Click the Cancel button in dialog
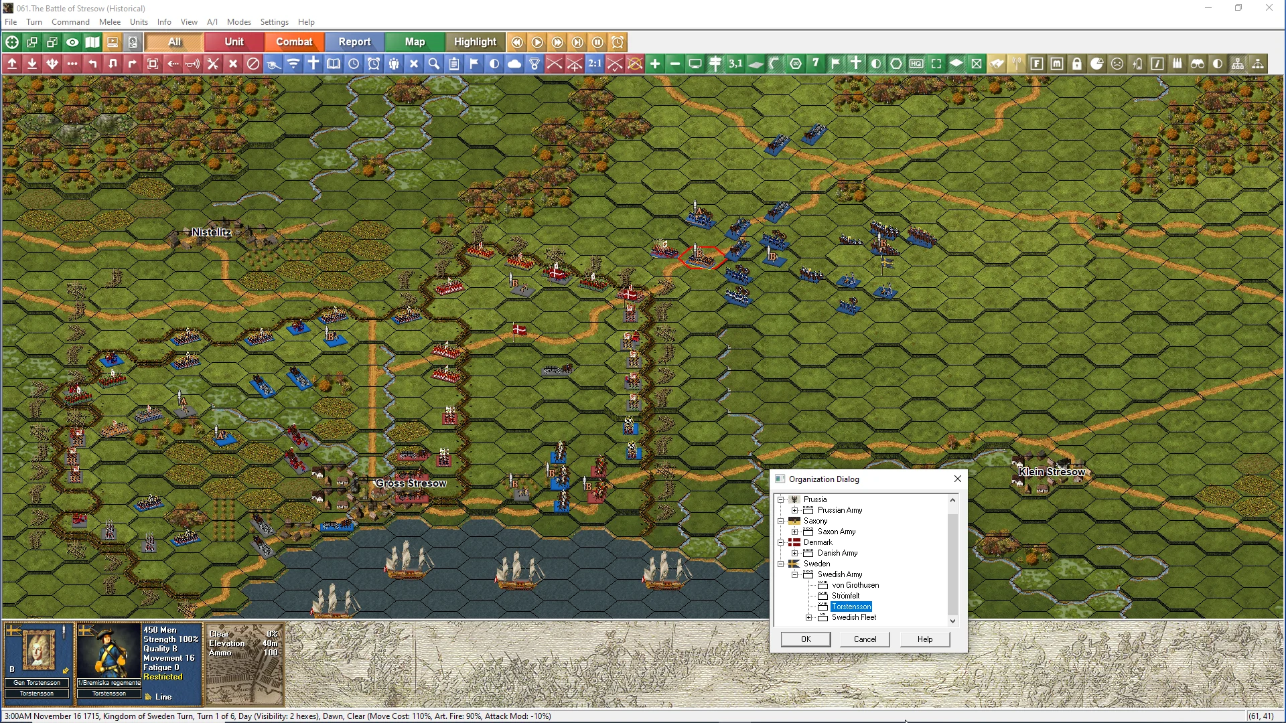 coord(865,639)
